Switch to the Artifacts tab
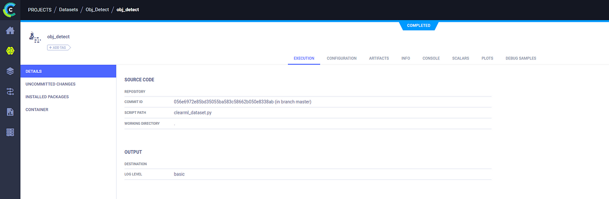This screenshot has height=199, width=609. [x=379, y=58]
